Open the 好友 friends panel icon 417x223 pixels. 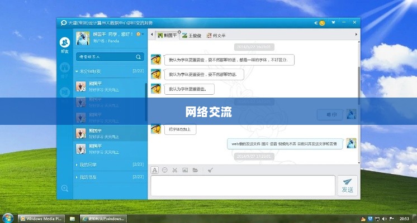point(65,43)
